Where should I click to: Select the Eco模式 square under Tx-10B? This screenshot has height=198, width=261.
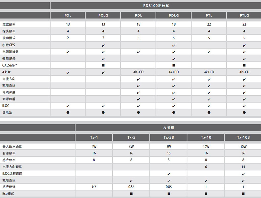[x=243, y=194]
